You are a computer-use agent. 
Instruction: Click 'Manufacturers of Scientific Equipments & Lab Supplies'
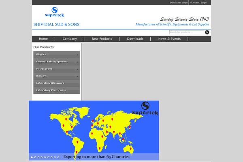coord(172,24)
